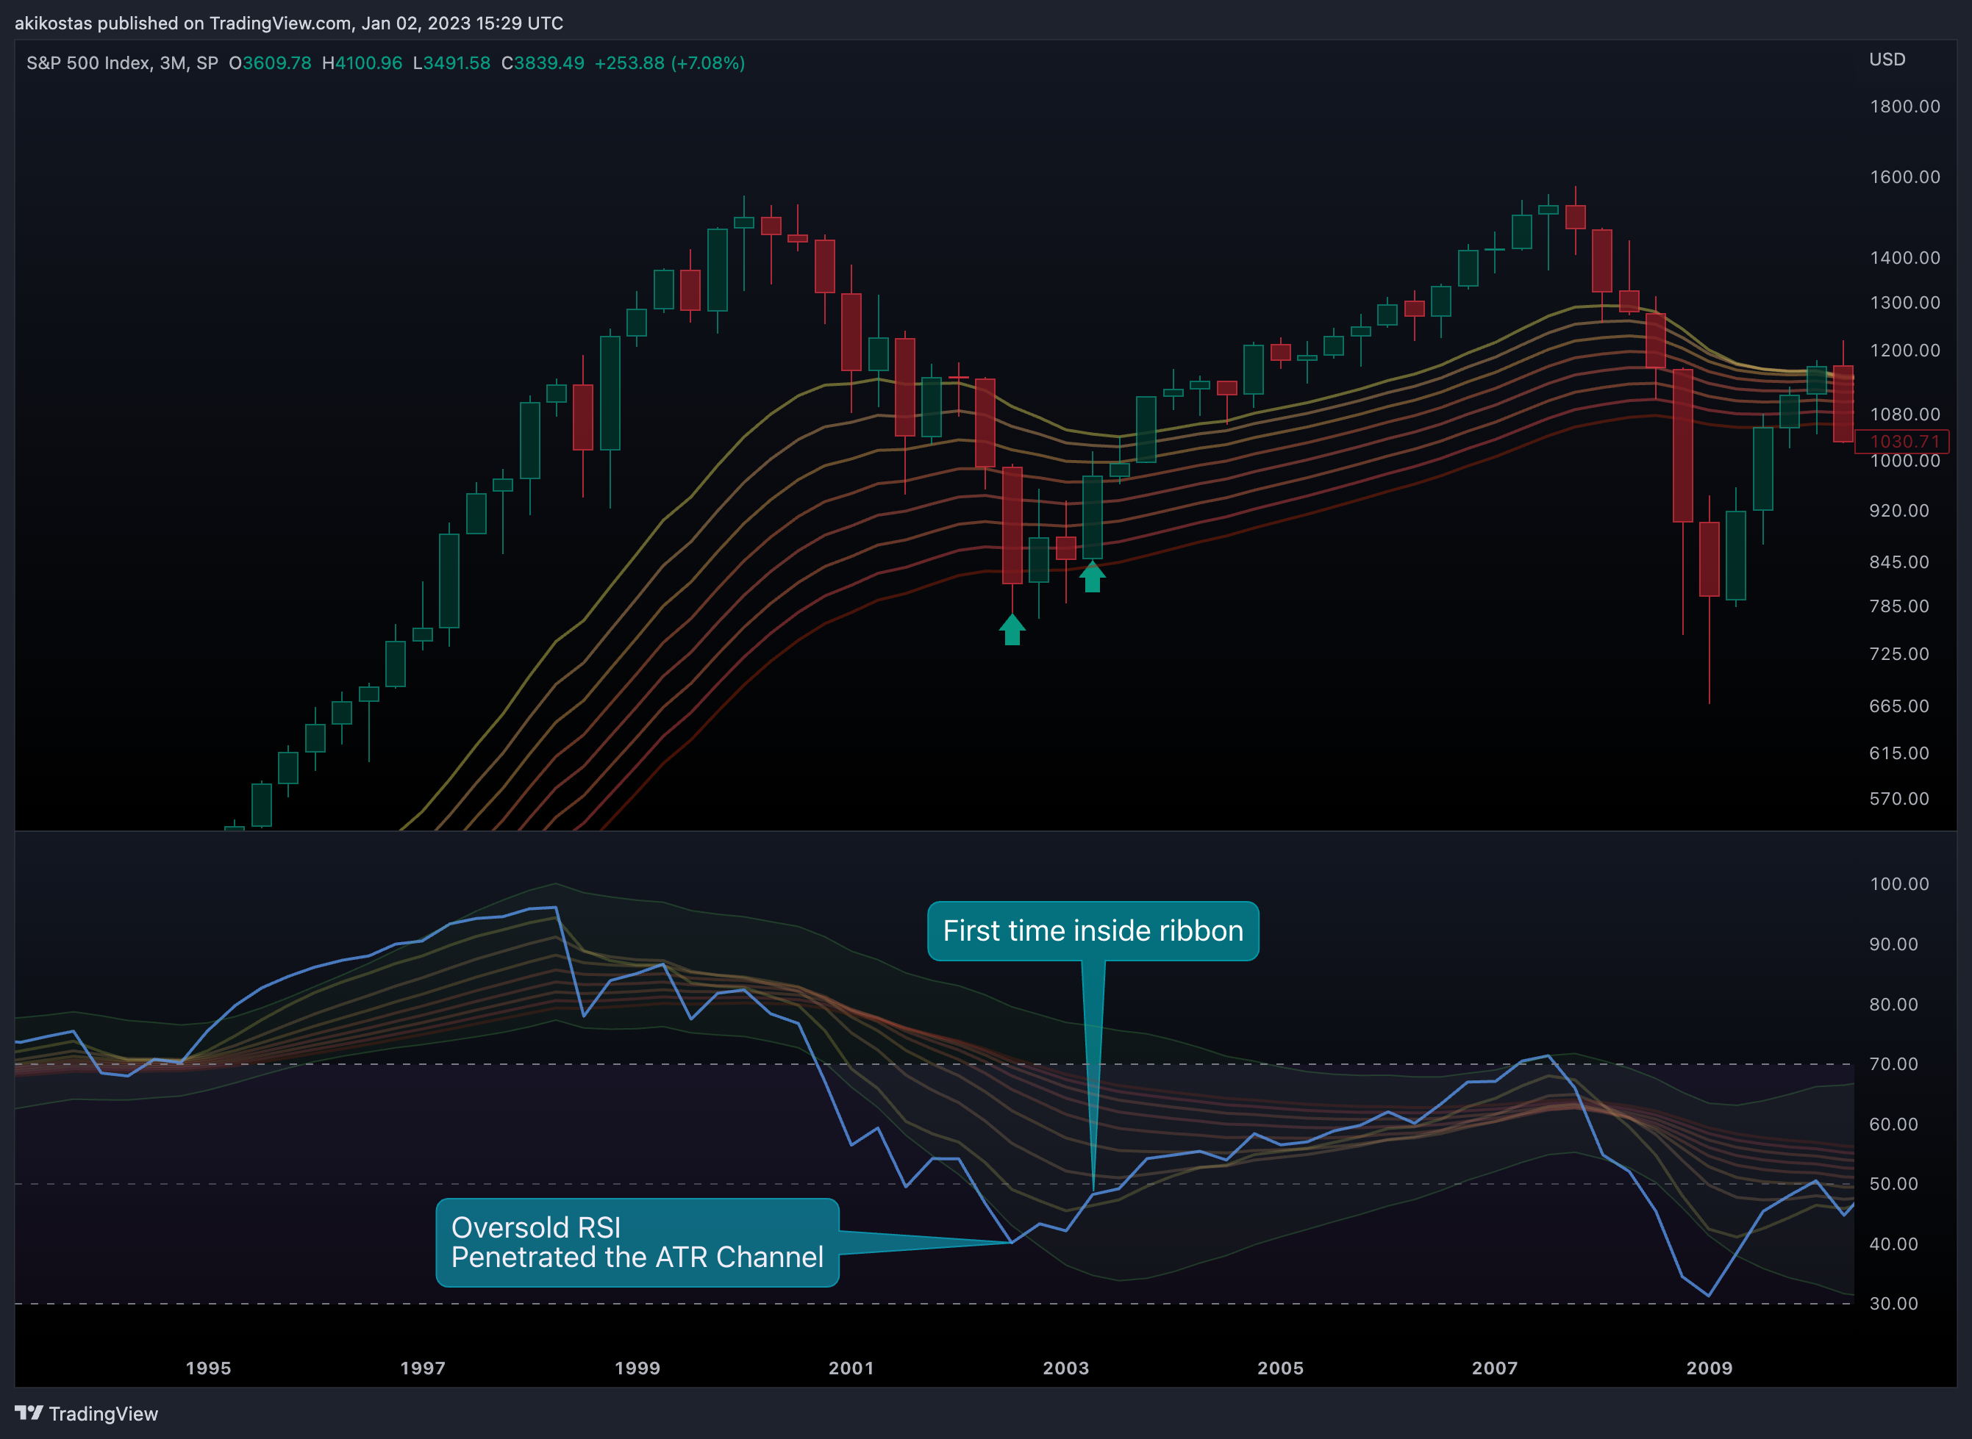Click the "First time inside ribbon" callout
This screenshot has height=1439, width=1972.
1093,930
